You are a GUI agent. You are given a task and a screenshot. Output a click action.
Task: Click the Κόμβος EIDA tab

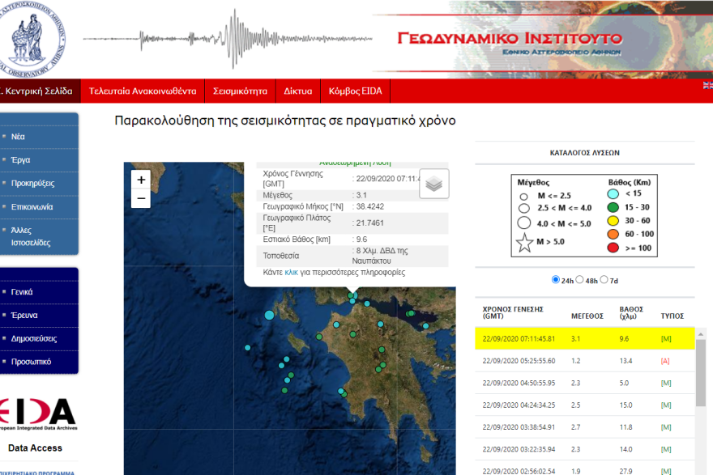(356, 91)
